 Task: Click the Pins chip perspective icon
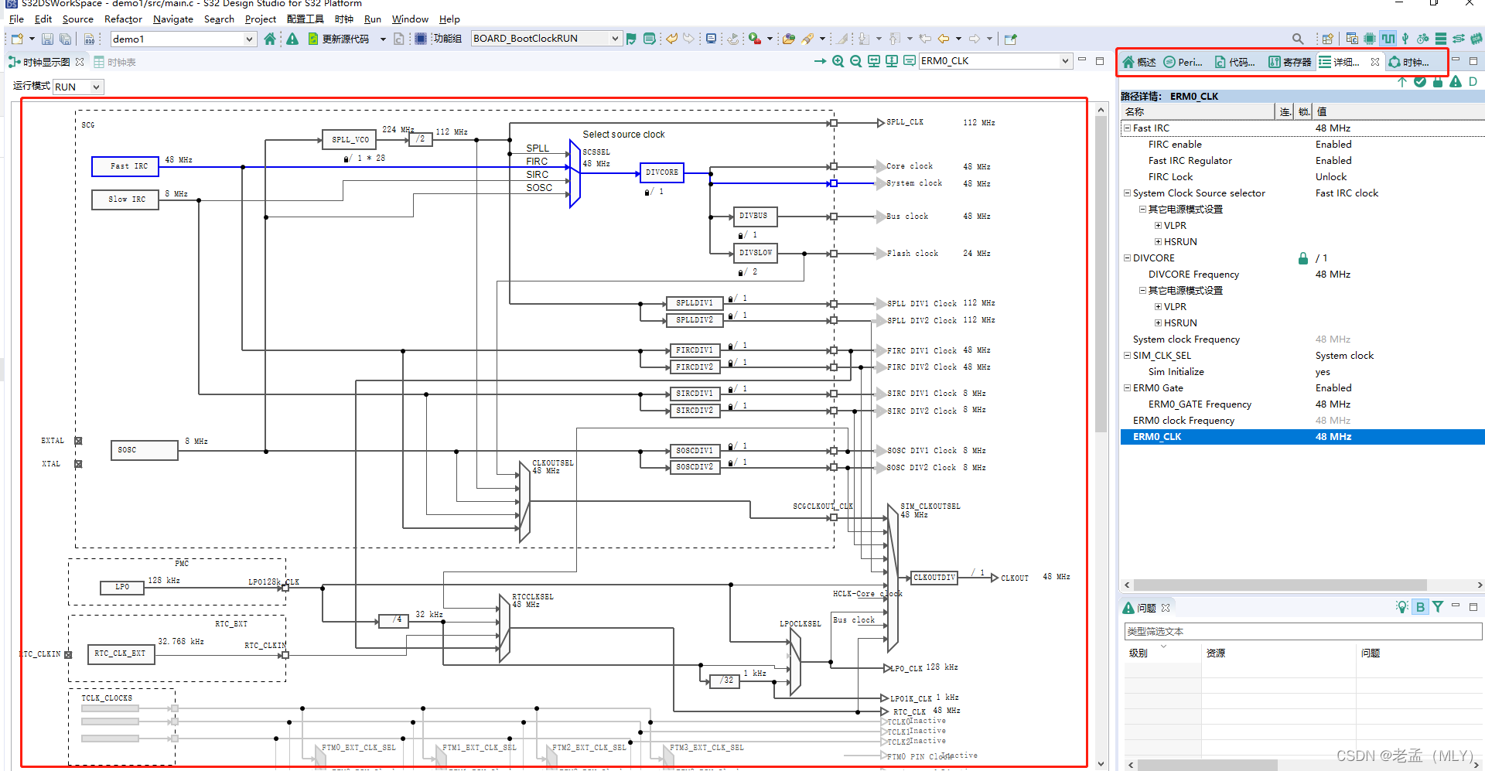coord(1370,39)
